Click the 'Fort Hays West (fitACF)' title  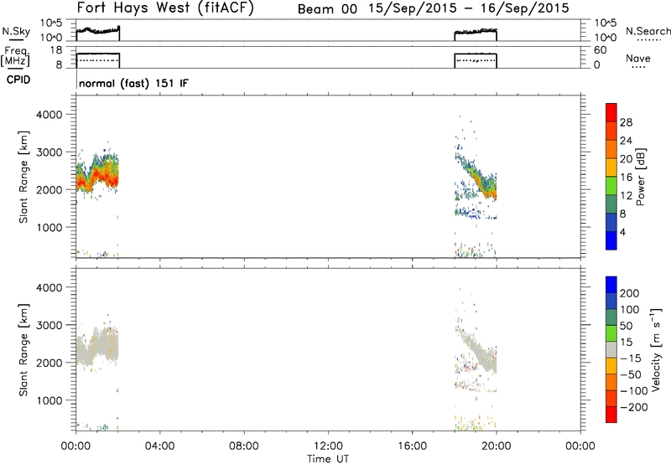click(x=165, y=8)
